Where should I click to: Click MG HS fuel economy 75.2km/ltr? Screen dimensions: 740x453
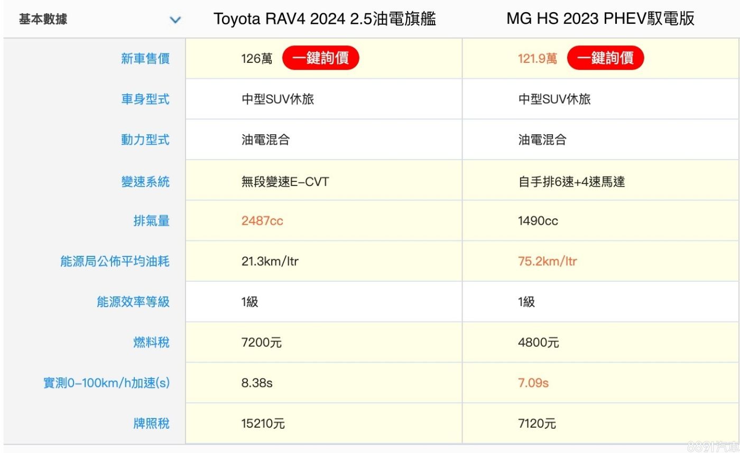[548, 261]
